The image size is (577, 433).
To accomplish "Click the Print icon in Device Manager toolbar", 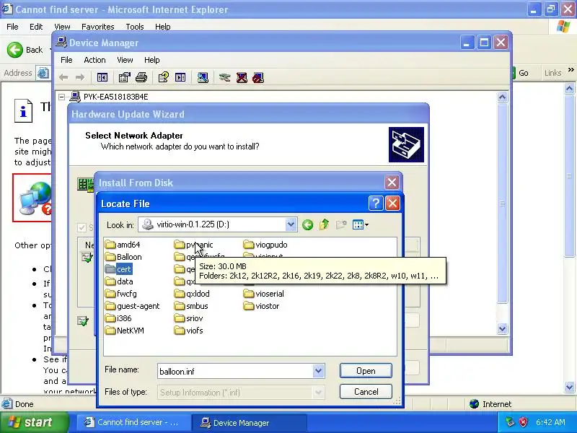I will coord(141,77).
